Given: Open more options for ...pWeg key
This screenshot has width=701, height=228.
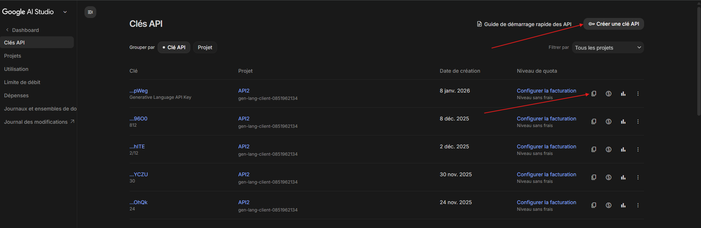Looking at the screenshot, I should [x=638, y=94].
